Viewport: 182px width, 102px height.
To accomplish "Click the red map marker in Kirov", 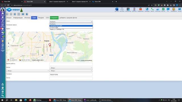I will (50, 45).
